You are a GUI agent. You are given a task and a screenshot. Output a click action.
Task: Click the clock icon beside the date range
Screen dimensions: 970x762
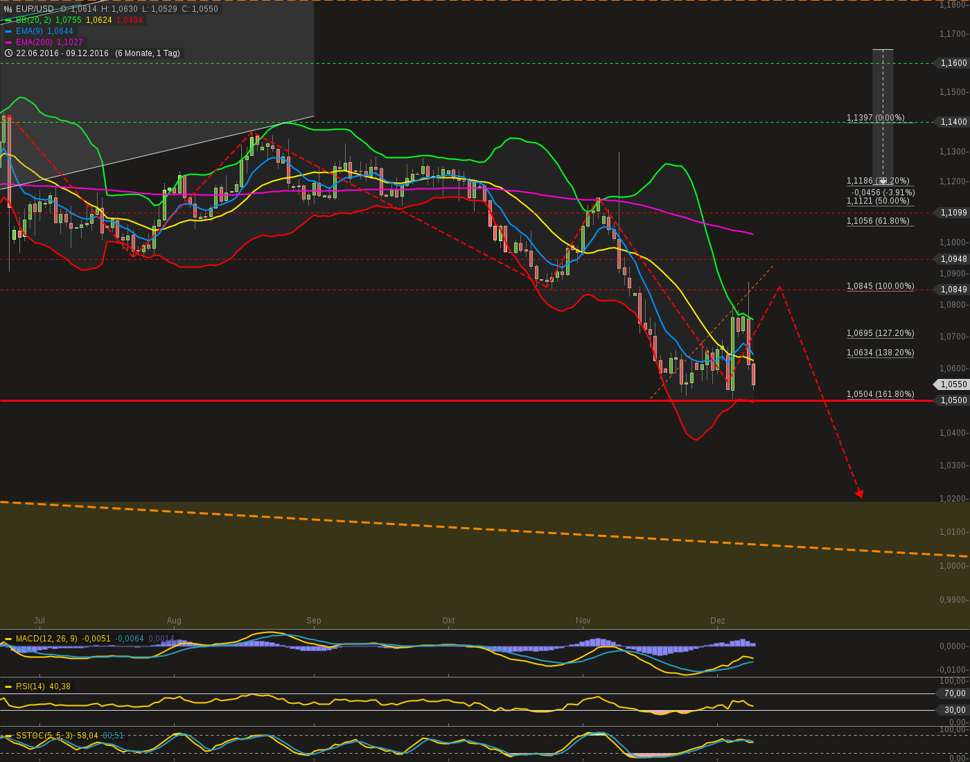8,53
